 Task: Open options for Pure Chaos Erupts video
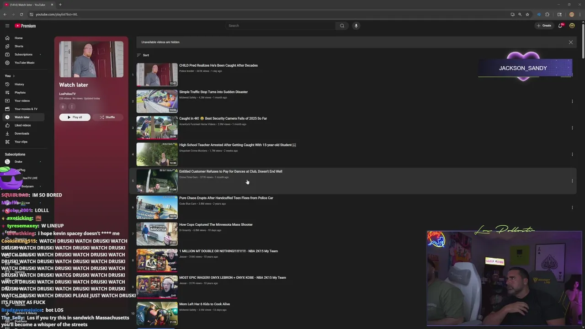[x=572, y=207]
